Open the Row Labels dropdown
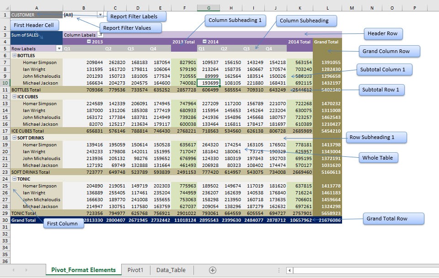This screenshot has width=439, height=278. point(59,48)
